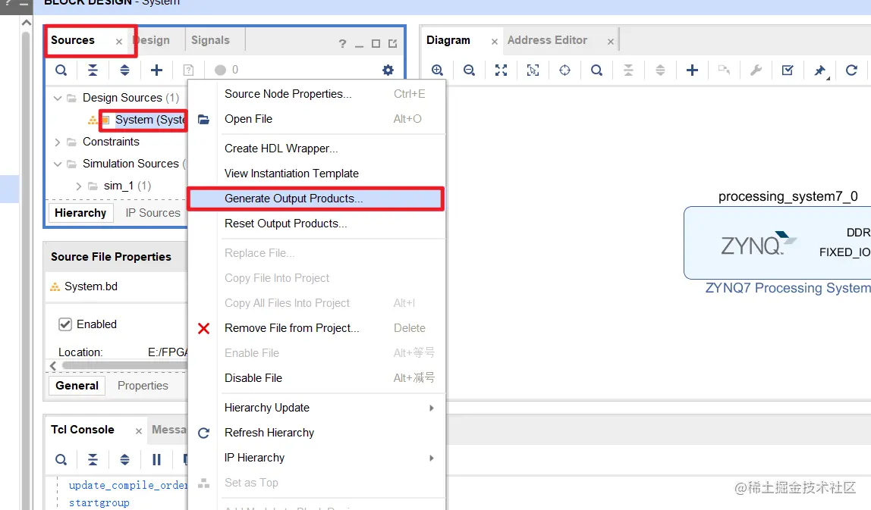This screenshot has width=871, height=510.
Task: Expand the sim_1 folder
Action: click(x=78, y=186)
